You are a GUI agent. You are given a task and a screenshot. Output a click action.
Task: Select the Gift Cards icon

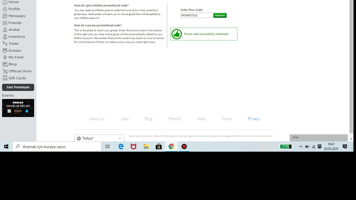5,78
